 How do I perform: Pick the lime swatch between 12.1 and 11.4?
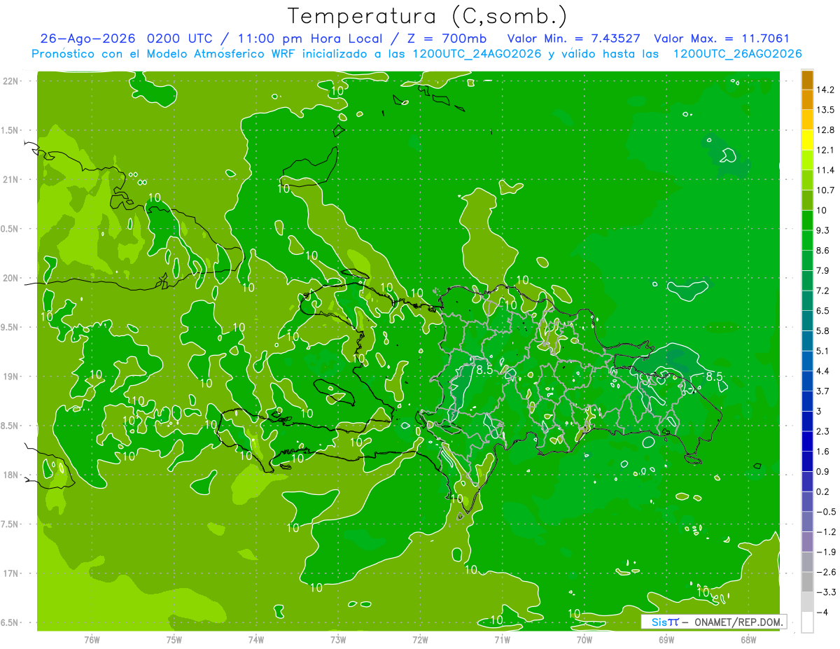tap(807, 160)
